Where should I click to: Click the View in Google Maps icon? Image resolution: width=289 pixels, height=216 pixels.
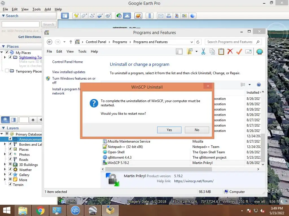click(x=185, y=16)
